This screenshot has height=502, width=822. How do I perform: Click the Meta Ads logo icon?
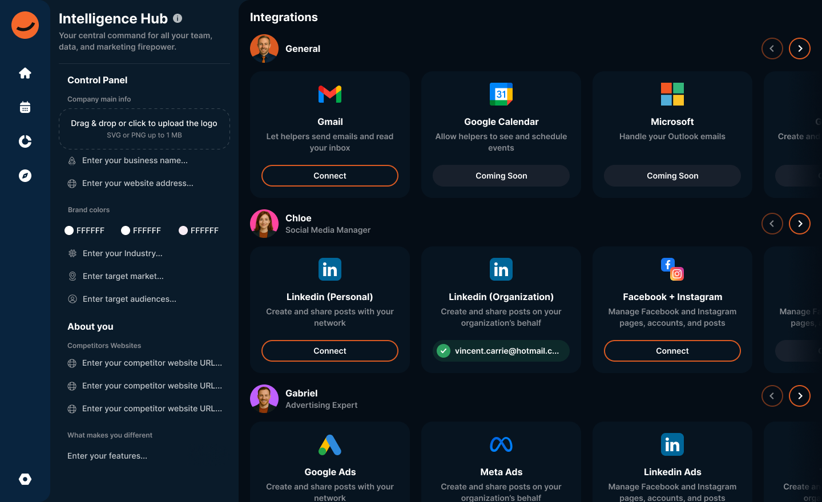[x=501, y=444]
